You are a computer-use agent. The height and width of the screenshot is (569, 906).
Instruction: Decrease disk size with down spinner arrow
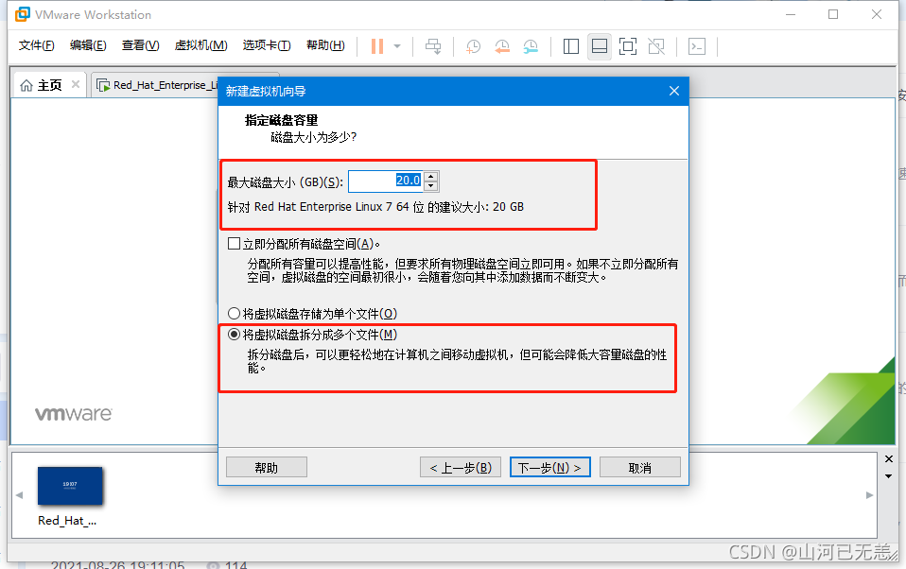(431, 186)
